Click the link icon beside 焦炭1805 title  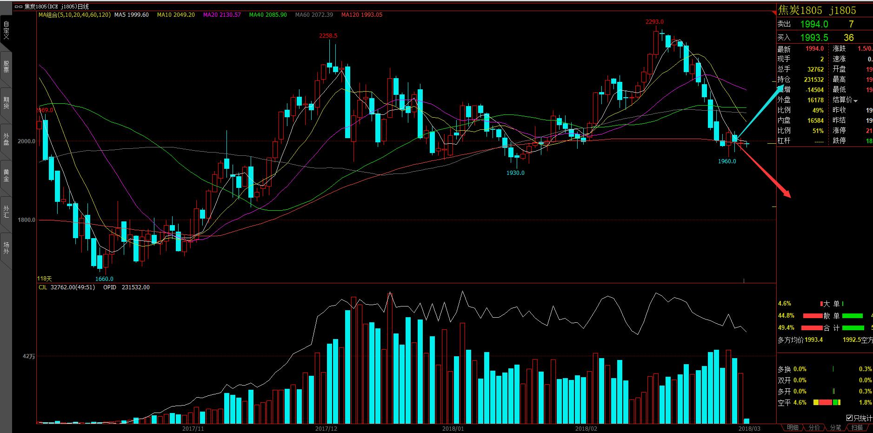[x=19, y=7]
